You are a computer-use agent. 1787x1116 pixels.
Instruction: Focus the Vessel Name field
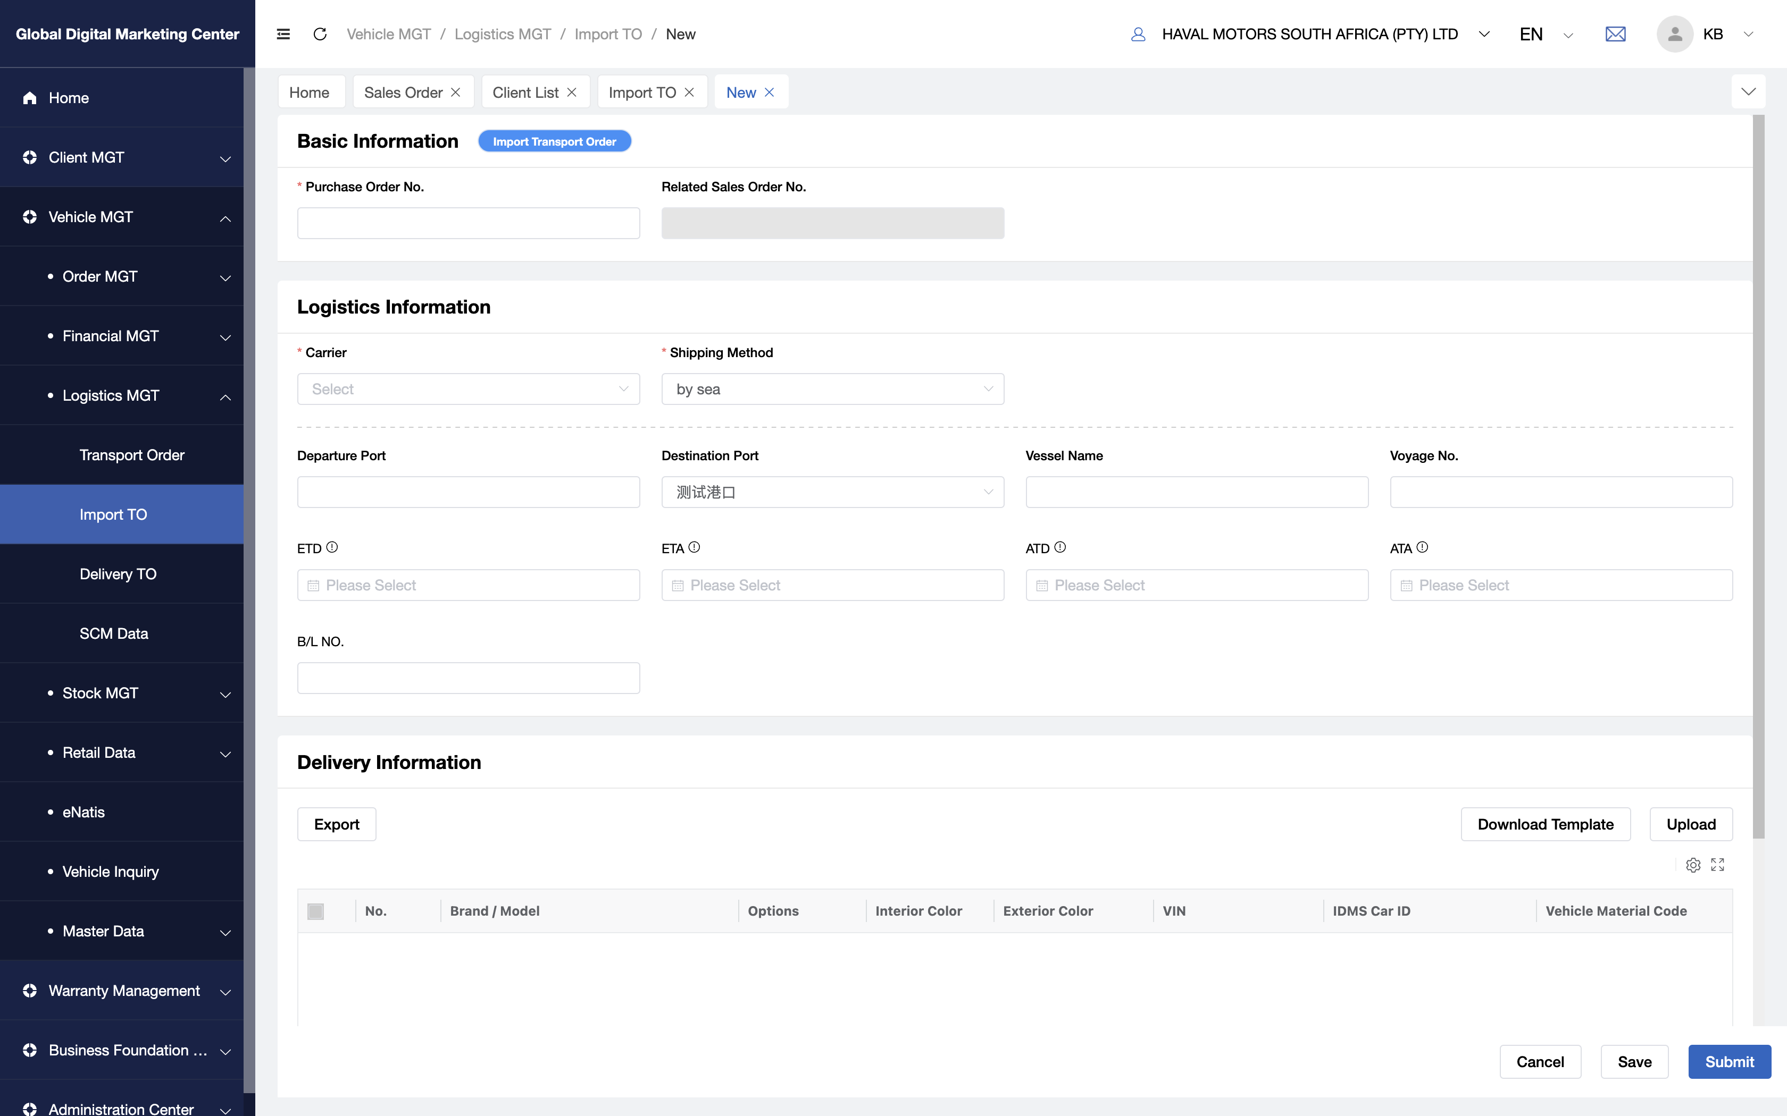1196,492
